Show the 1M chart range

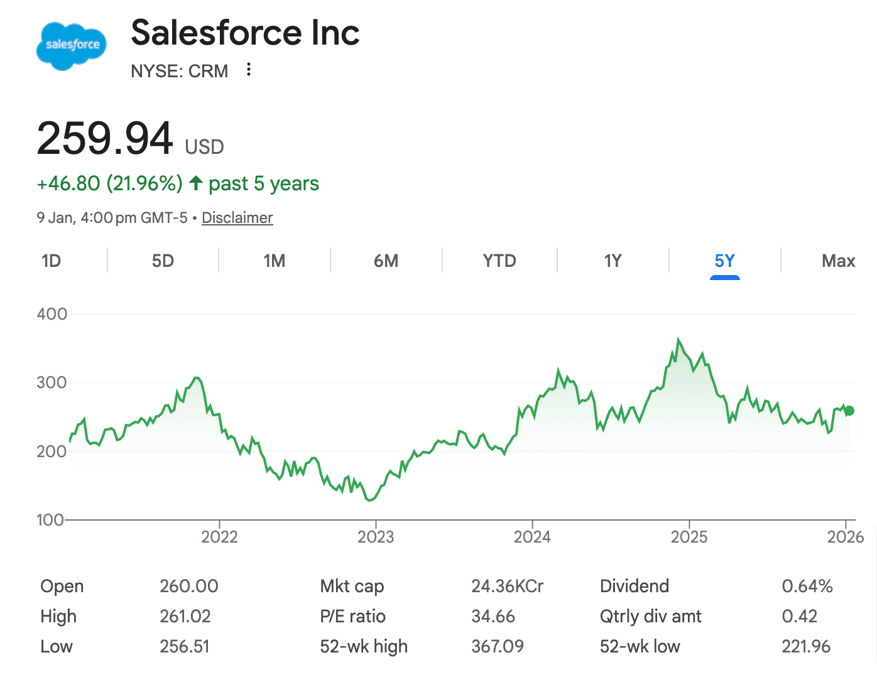click(275, 261)
